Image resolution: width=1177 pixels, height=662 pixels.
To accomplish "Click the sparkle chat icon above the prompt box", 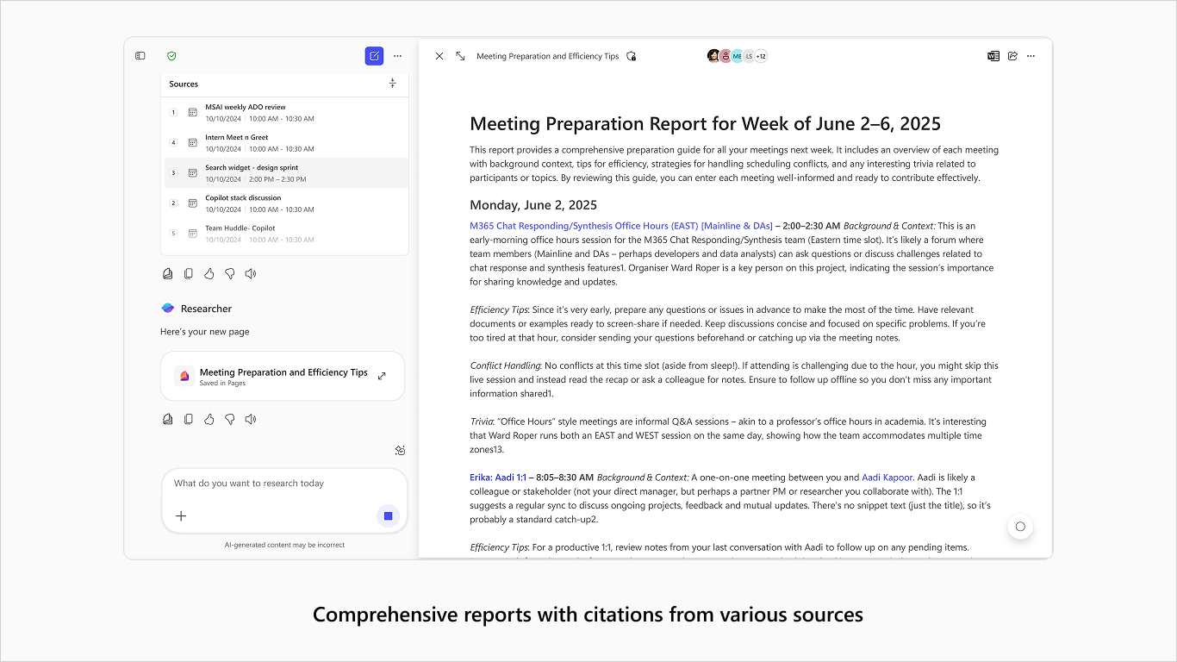I will (x=400, y=450).
